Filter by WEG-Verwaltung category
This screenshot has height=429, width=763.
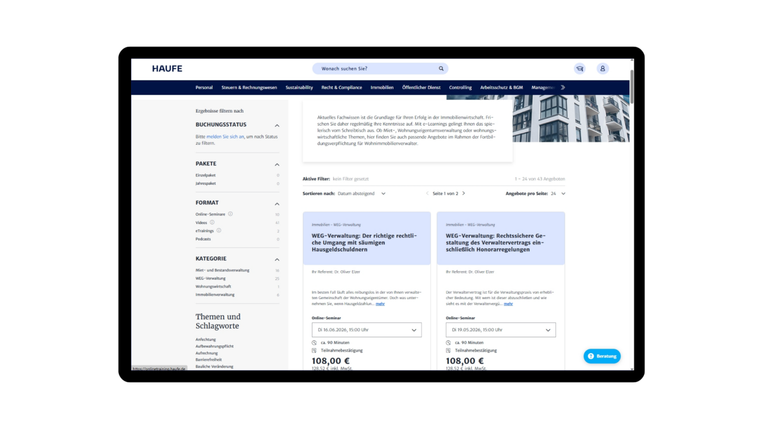210,278
